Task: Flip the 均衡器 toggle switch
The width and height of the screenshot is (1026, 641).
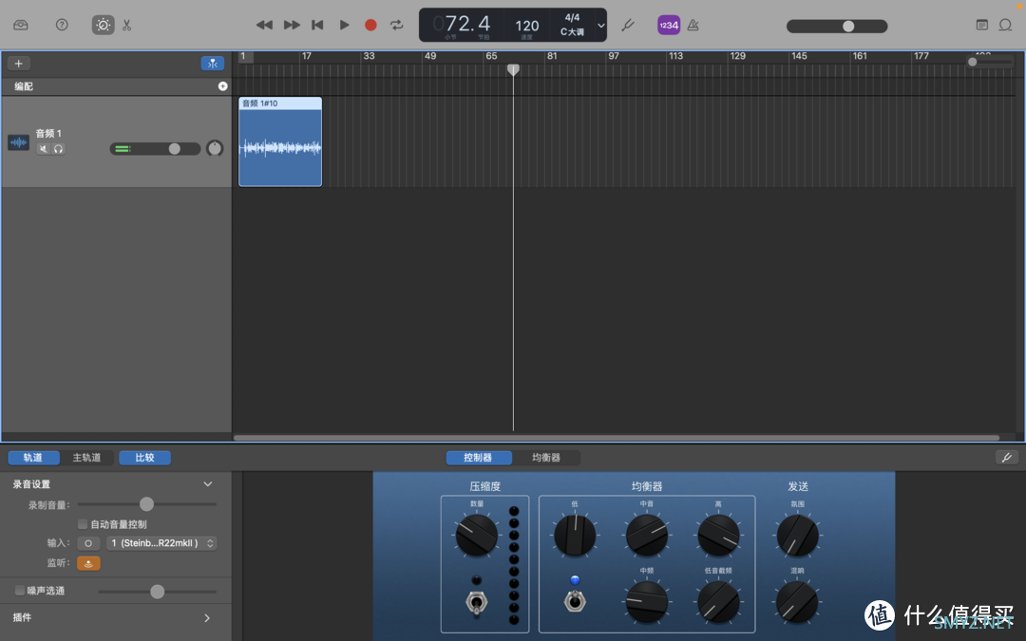Action: click(575, 600)
